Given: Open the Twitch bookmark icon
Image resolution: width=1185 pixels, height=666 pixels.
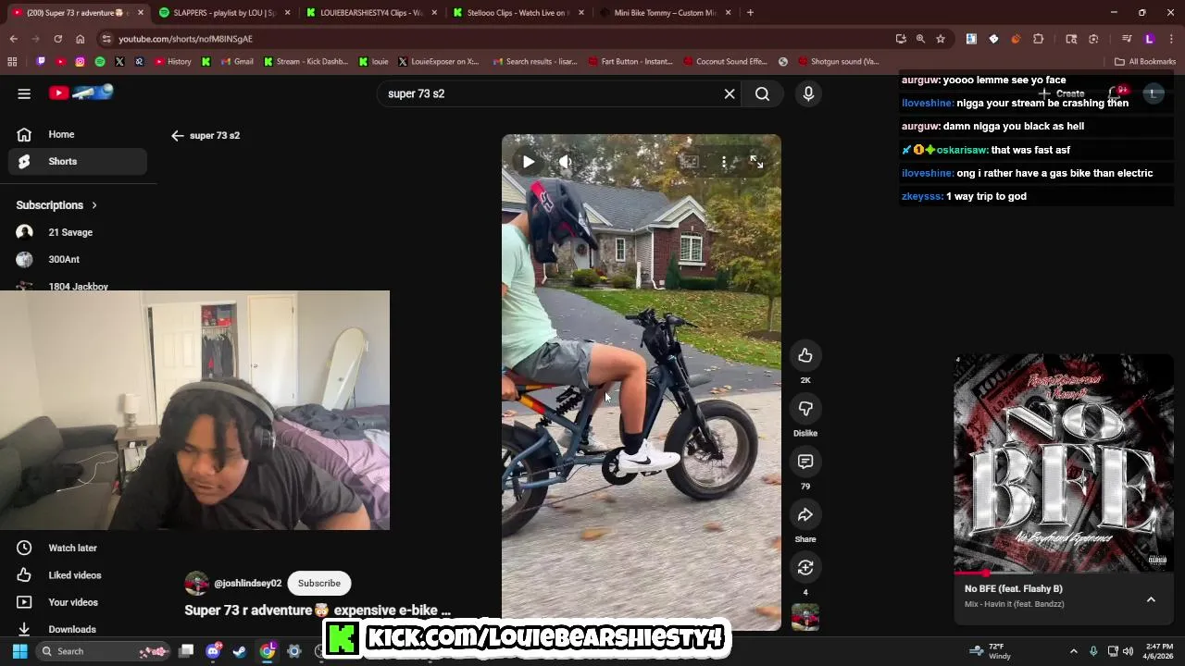Looking at the screenshot, I should [41, 62].
